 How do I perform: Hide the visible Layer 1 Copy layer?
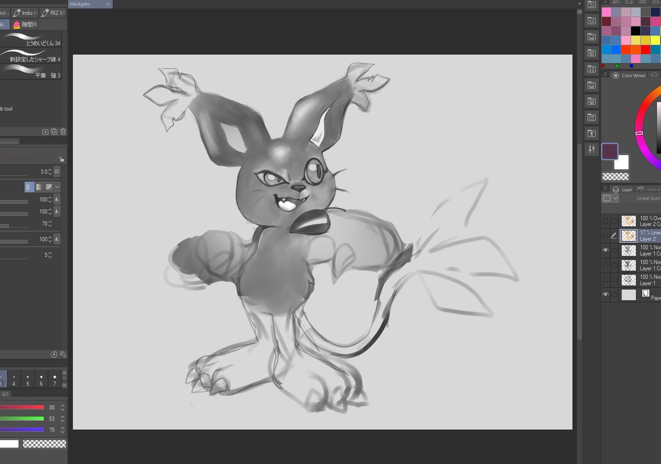[x=605, y=250]
